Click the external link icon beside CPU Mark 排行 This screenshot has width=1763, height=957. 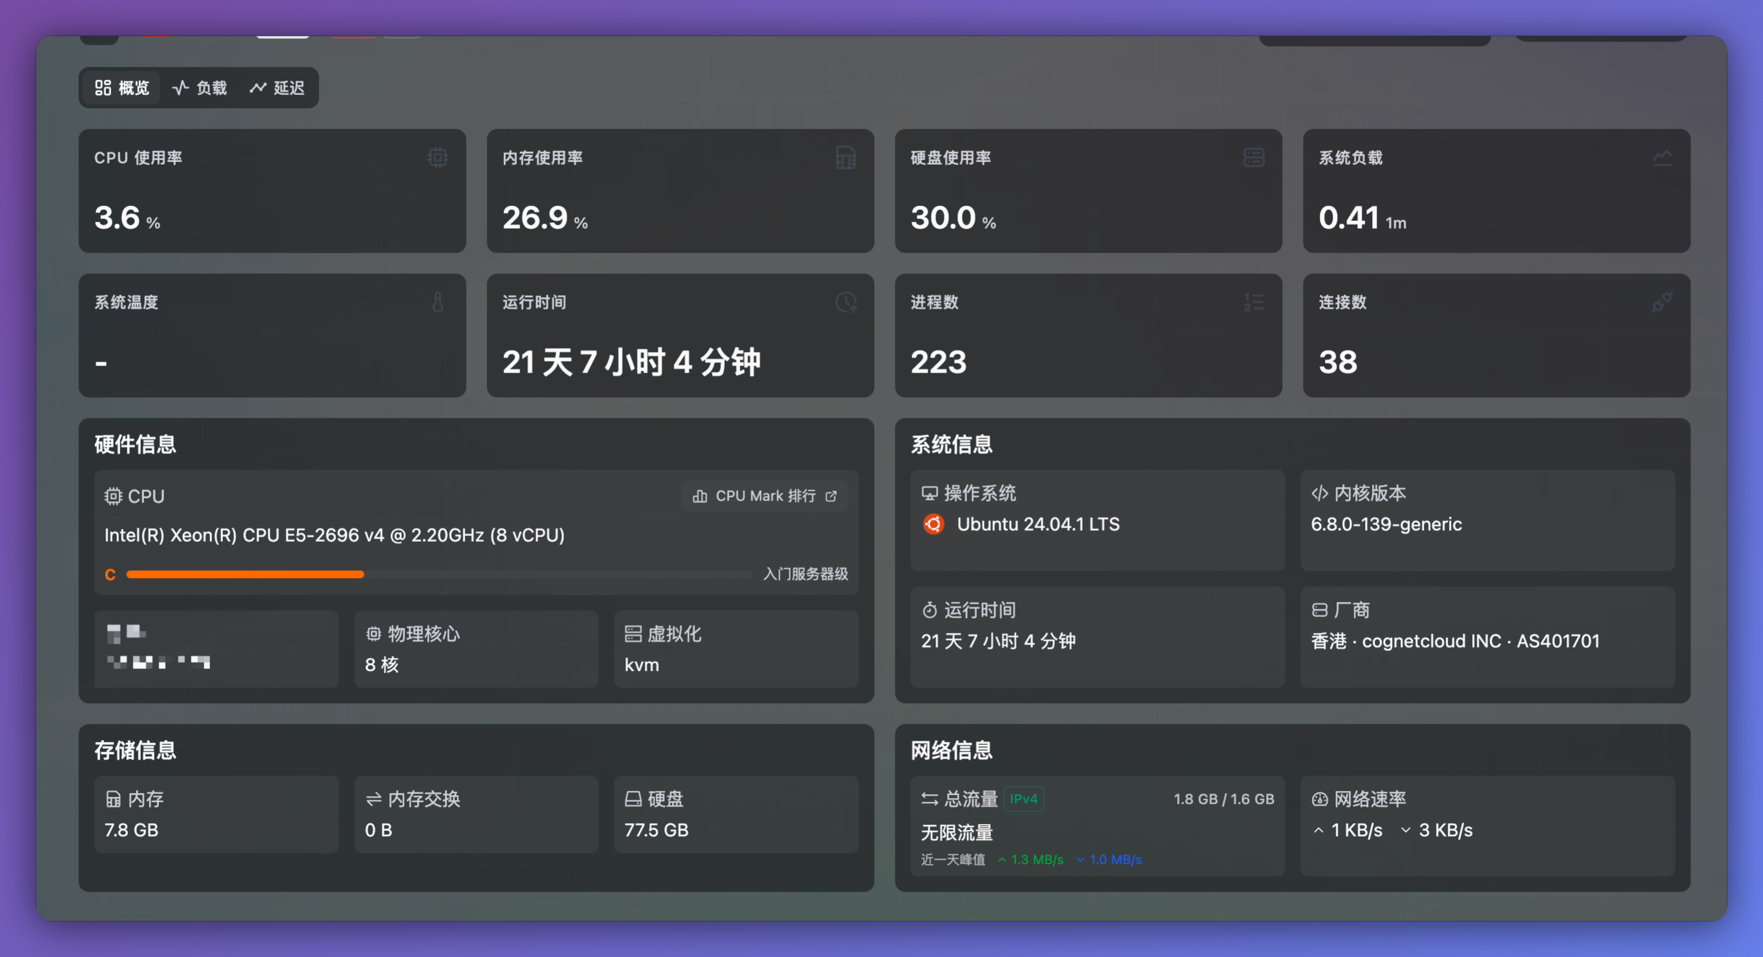(x=831, y=496)
